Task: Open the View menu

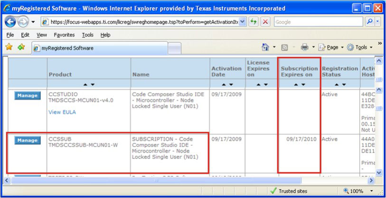Action: coord(41,35)
